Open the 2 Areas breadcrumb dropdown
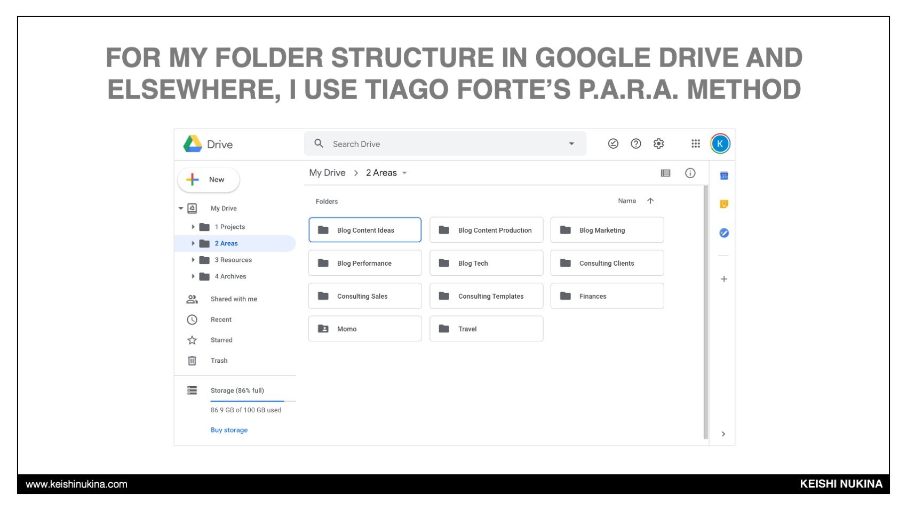This screenshot has height=510, width=907. pyautogui.click(x=404, y=173)
